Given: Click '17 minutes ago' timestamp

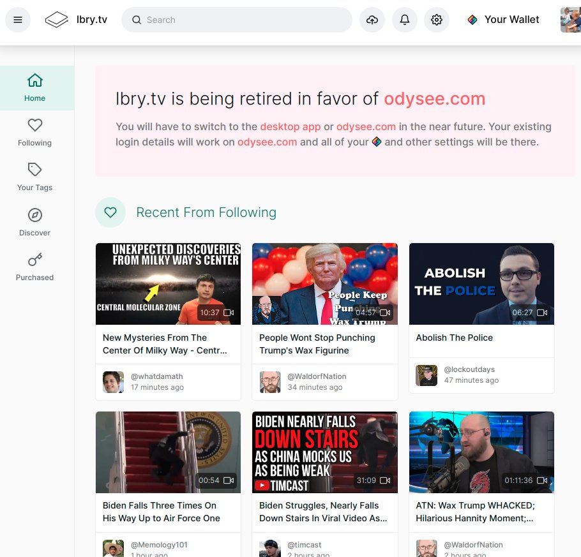Looking at the screenshot, I should 157,387.
